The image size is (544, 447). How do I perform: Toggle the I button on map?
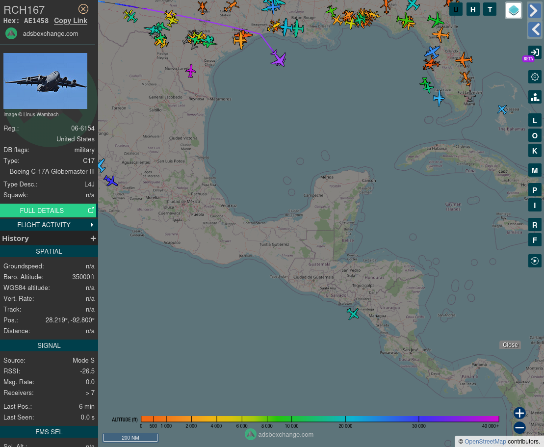[535, 205]
